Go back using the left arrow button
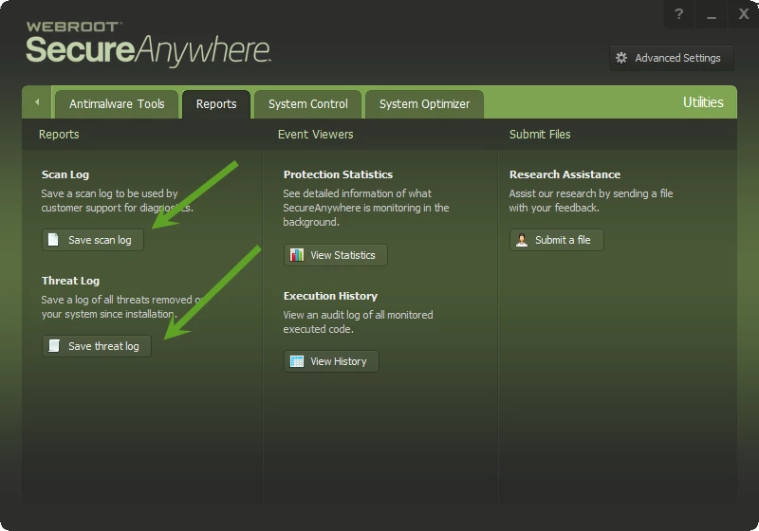Screen dimensions: 759x531 coord(37,102)
